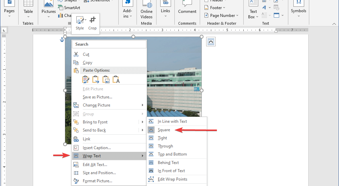The height and width of the screenshot is (186, 339).
Task: Click the Online Videos button
Action: click(146, 10)
